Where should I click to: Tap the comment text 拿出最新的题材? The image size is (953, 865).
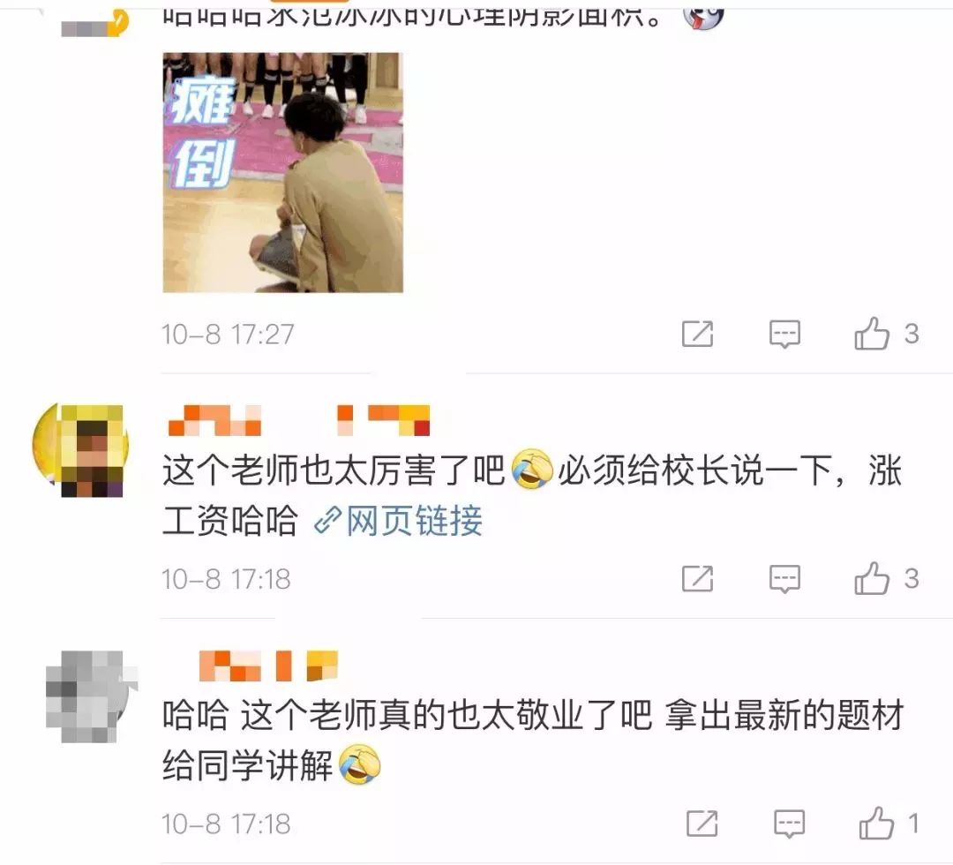[784, 716]
